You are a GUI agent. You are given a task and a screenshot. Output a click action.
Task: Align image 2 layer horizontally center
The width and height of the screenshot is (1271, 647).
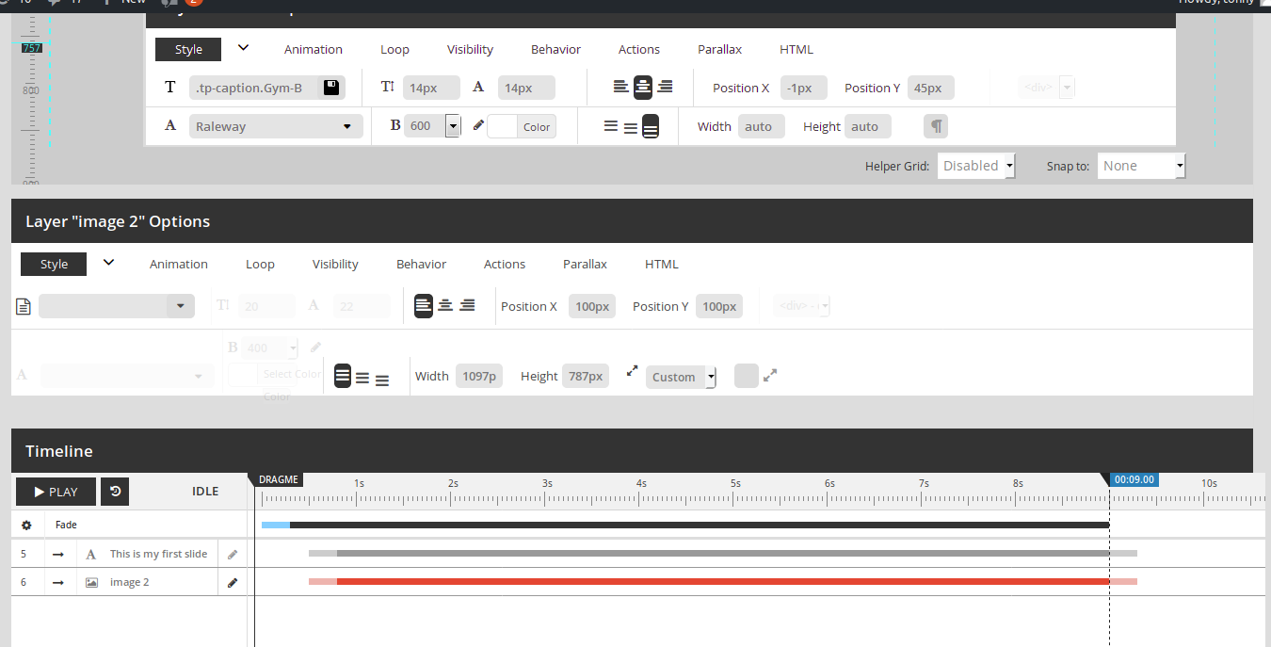click(445, 306)
